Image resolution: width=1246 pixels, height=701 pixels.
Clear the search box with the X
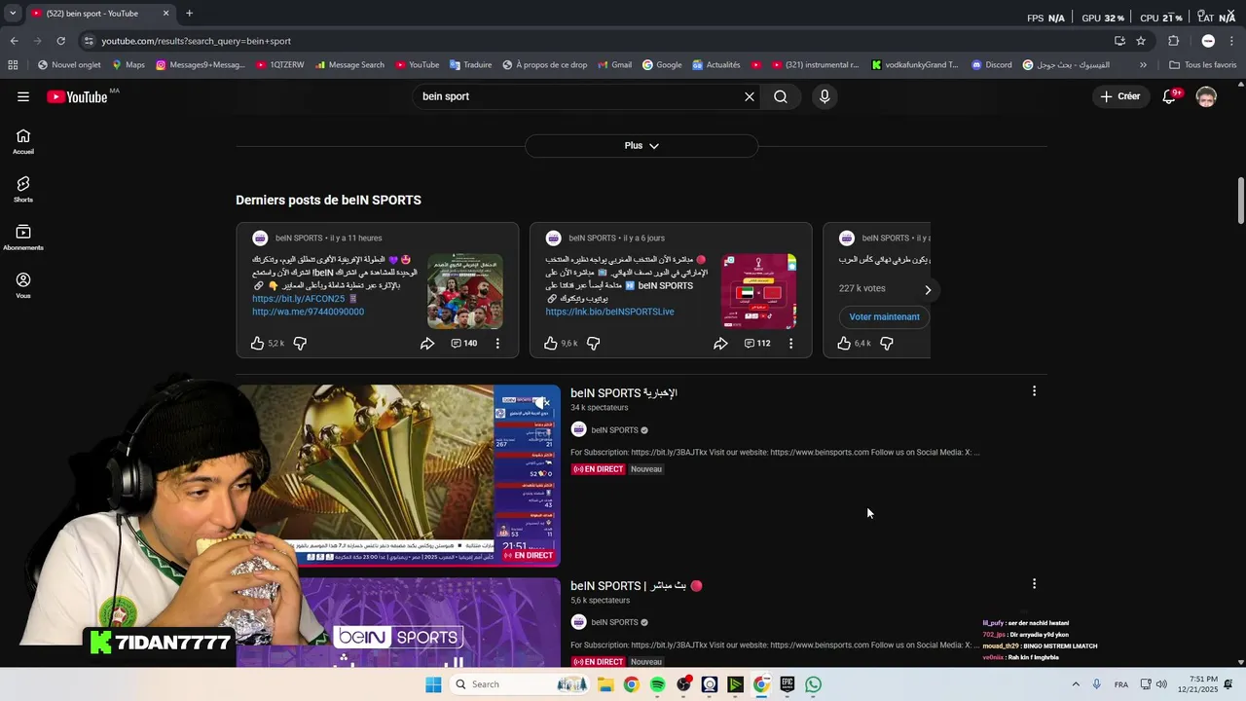(x=750, y=96)
